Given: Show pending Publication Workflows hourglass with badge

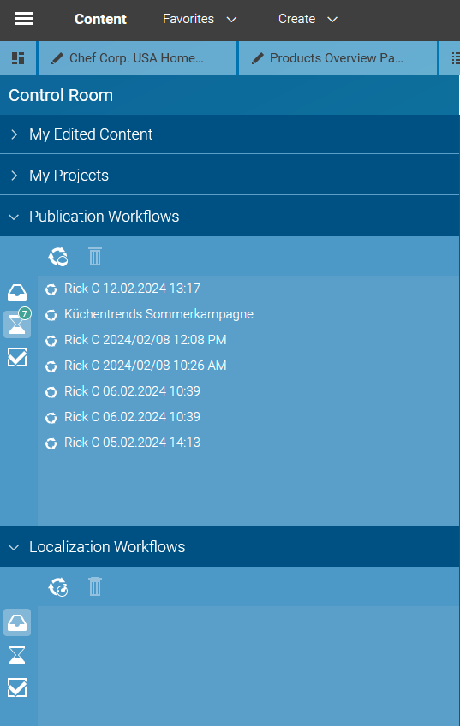Looking at the screenshot, I should click(17, 324).
